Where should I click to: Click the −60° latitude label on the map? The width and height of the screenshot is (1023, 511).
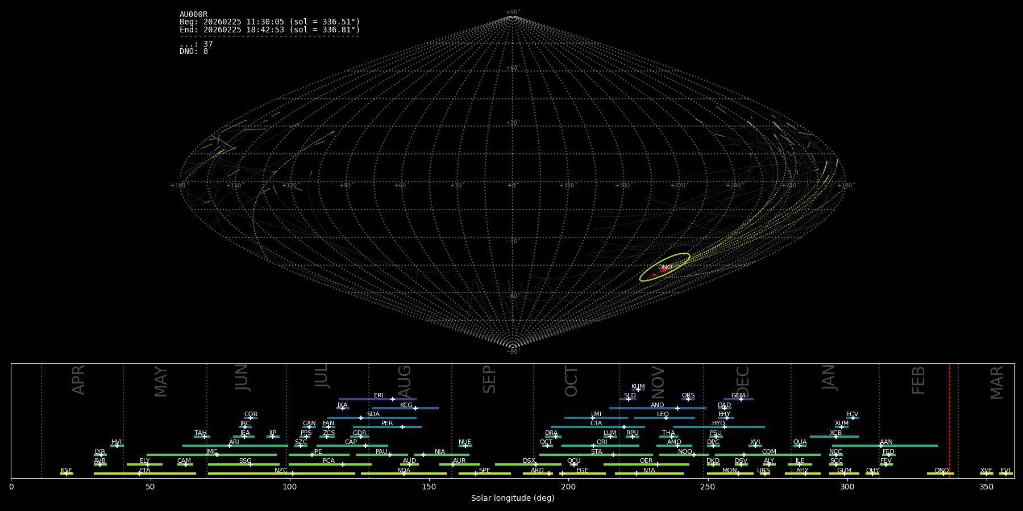click(513, 296)
